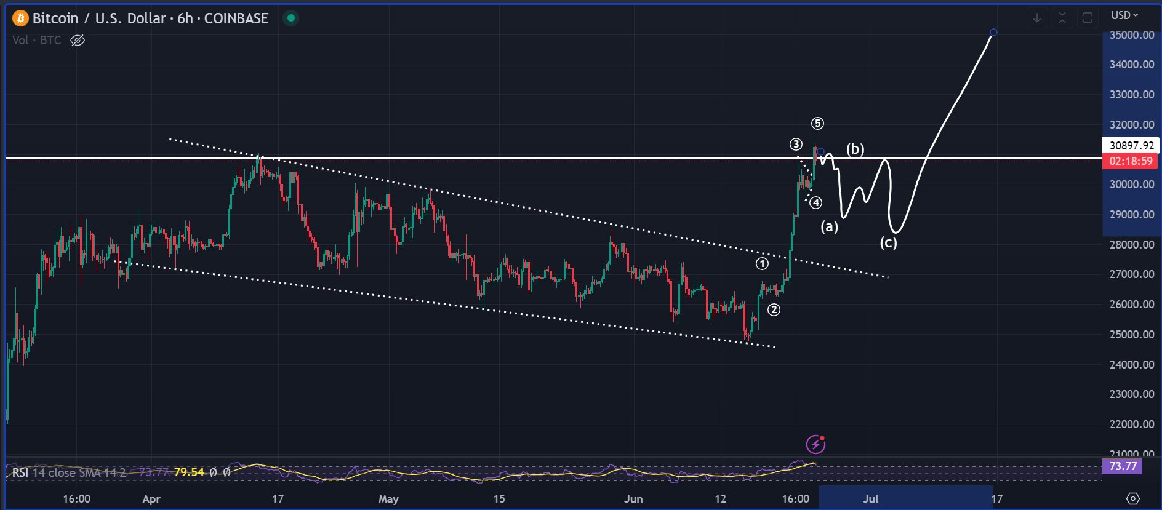Select the (a) correction wave label
Image resolution: width=1162 pixels, height=510 pixels.
[x=829, y=226]
